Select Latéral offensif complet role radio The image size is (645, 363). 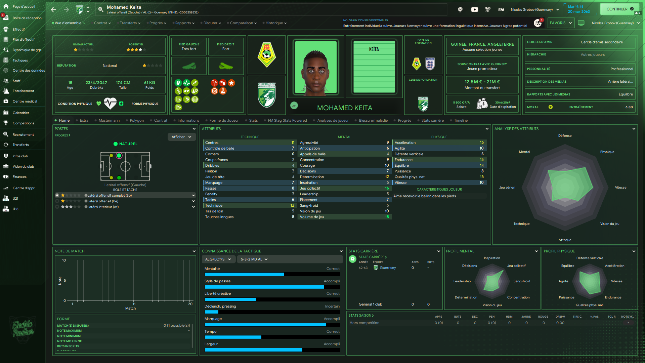(57, 195)
